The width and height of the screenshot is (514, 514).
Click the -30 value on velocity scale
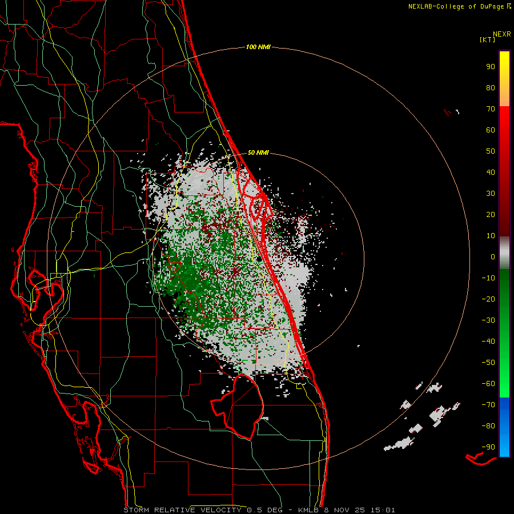tap(488, 320)
